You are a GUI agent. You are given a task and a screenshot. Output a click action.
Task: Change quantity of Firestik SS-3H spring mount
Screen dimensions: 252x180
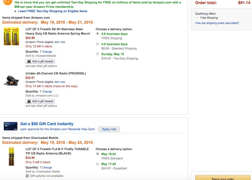[x=47, y=51]
